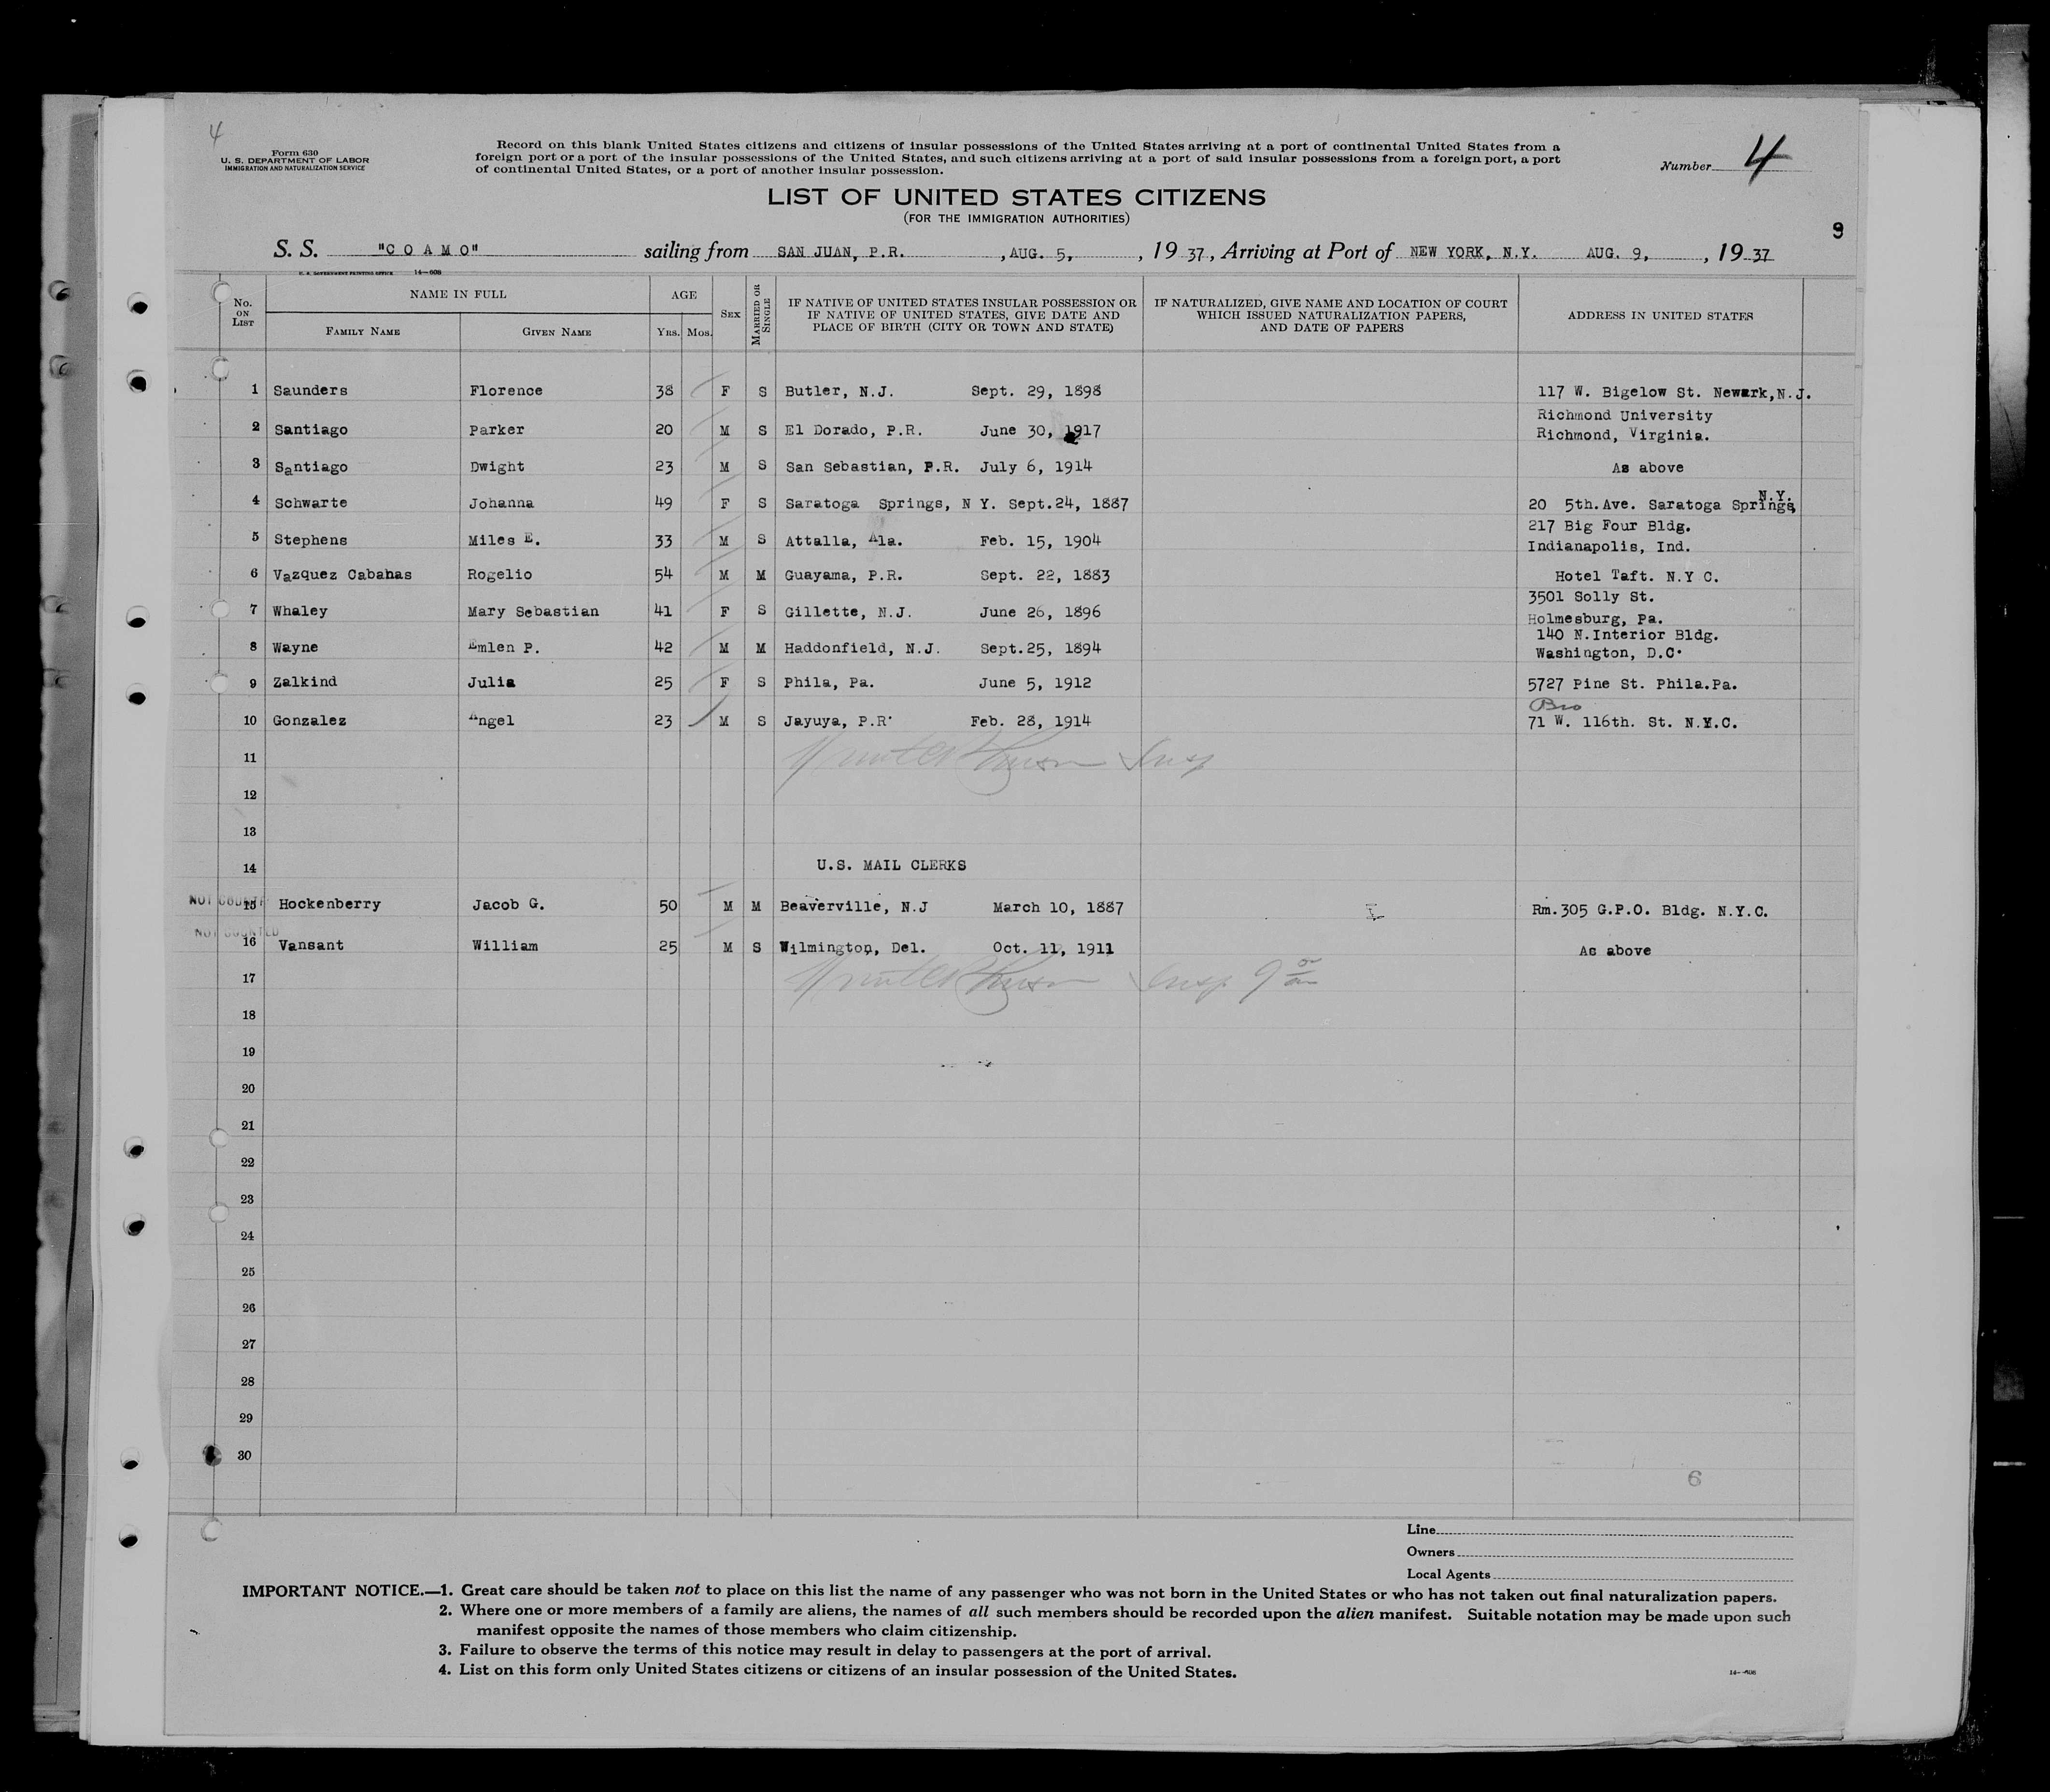Click the given name "Florence"
Image resolution: width=2050 pixels, height=1792 pixels.
pos(506,390)
